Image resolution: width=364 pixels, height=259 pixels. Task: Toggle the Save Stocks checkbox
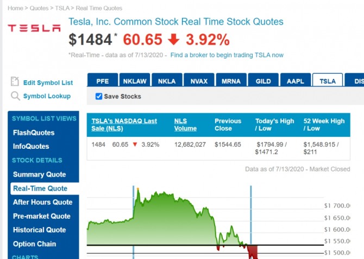(x=99, y=96)
